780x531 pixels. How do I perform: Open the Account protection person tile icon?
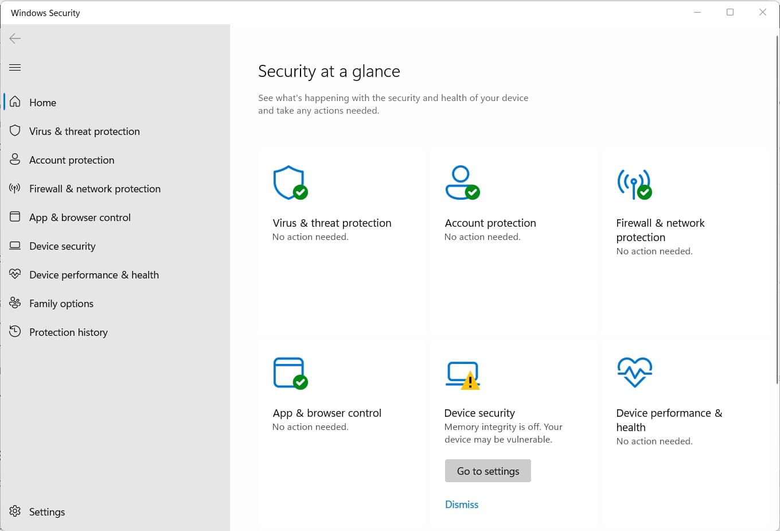pos(462,183)
